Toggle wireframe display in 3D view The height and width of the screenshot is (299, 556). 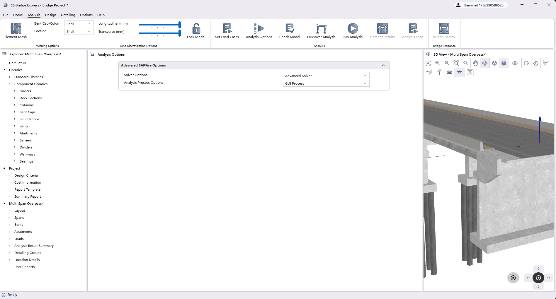click(494, 63)
